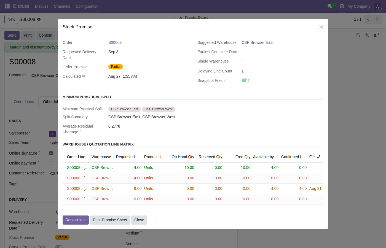Open the user avatar menu
Screen dimensions: 386x248
(377, 6)
